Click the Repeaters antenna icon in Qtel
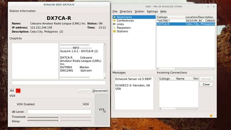The width and height of the screenshot is (231, 130). pyautogui.click(x=114, y=28)
